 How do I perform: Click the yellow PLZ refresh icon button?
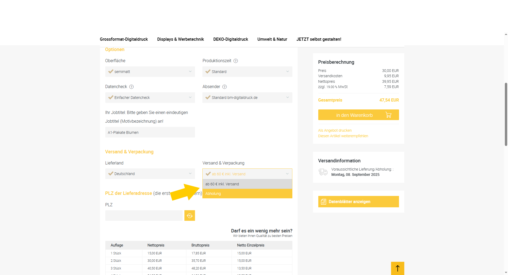tap(189, 216)
